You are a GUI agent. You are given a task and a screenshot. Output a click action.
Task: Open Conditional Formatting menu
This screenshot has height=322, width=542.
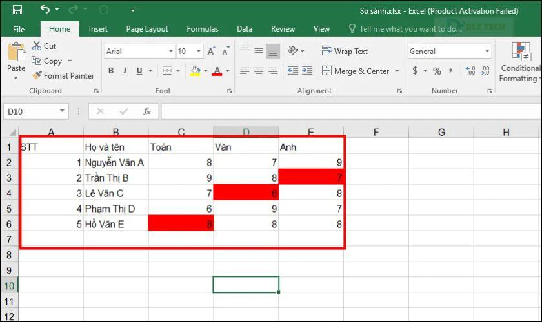coord(521,62)
